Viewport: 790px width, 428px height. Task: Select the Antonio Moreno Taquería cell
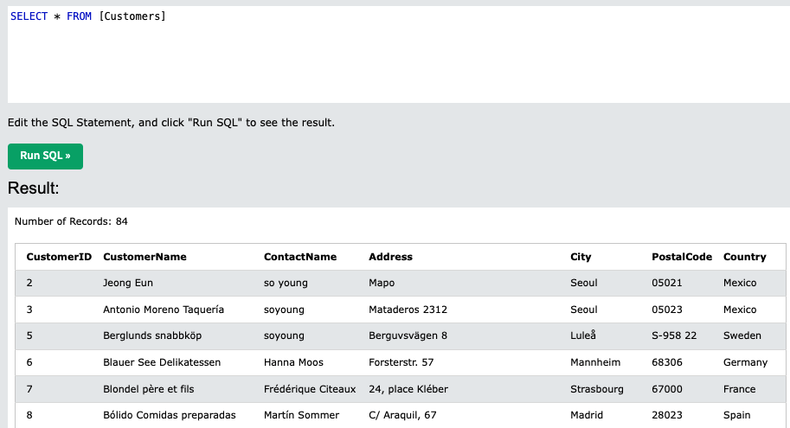[x=164, y=310]
